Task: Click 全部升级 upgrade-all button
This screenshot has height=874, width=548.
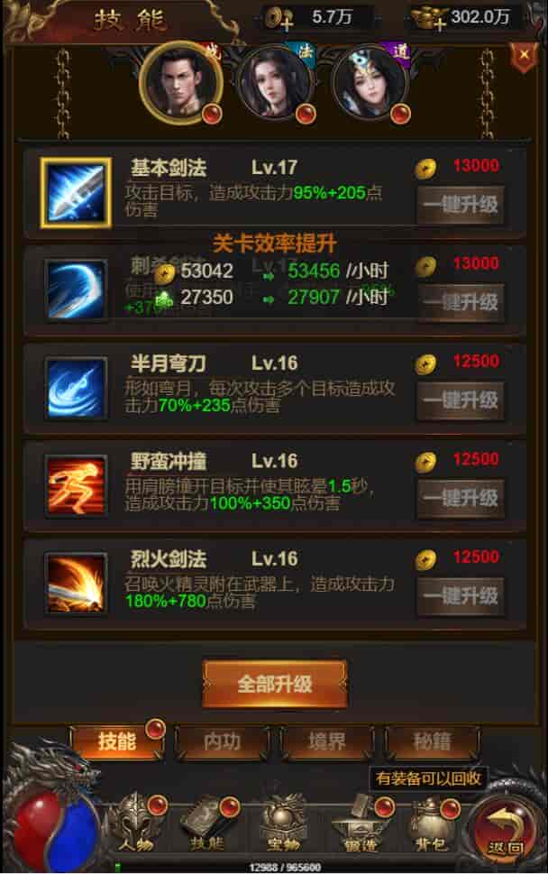Action: coord(275,684)
